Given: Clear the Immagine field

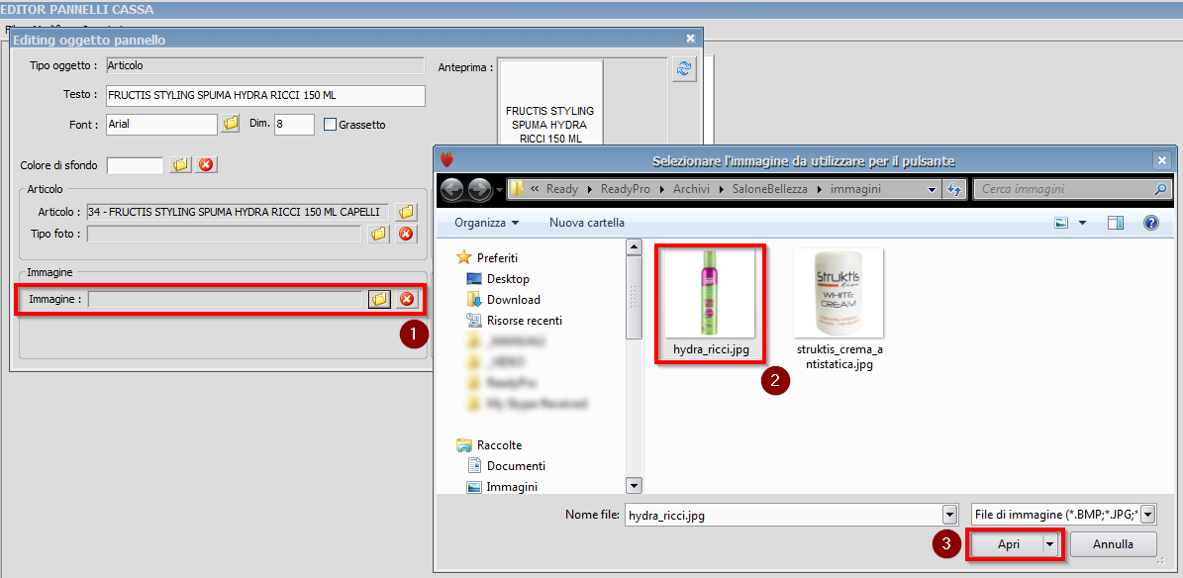Looking at the screenshot, I should (407, 300).
